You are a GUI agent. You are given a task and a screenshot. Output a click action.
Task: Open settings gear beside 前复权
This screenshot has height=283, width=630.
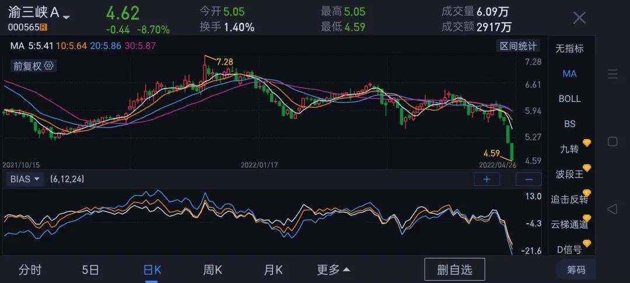pos(49,66)
